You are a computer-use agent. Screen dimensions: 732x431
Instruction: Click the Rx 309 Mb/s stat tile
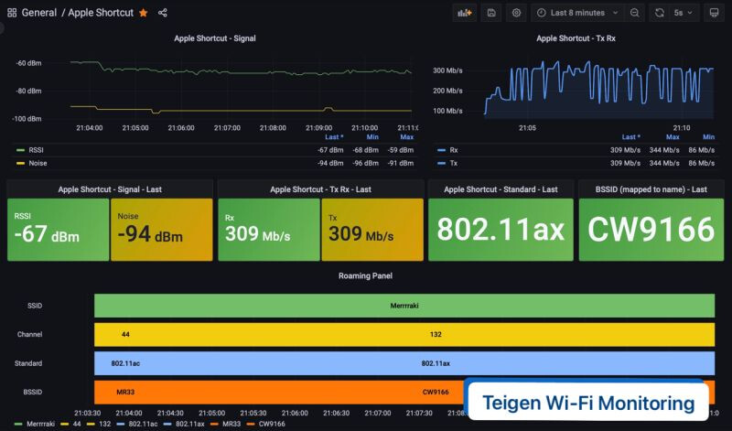click(269, 230)
